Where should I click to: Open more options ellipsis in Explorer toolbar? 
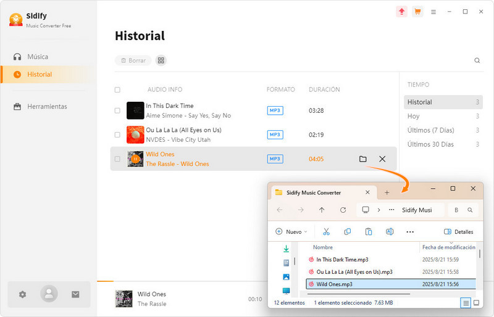(x=410, y=232)
